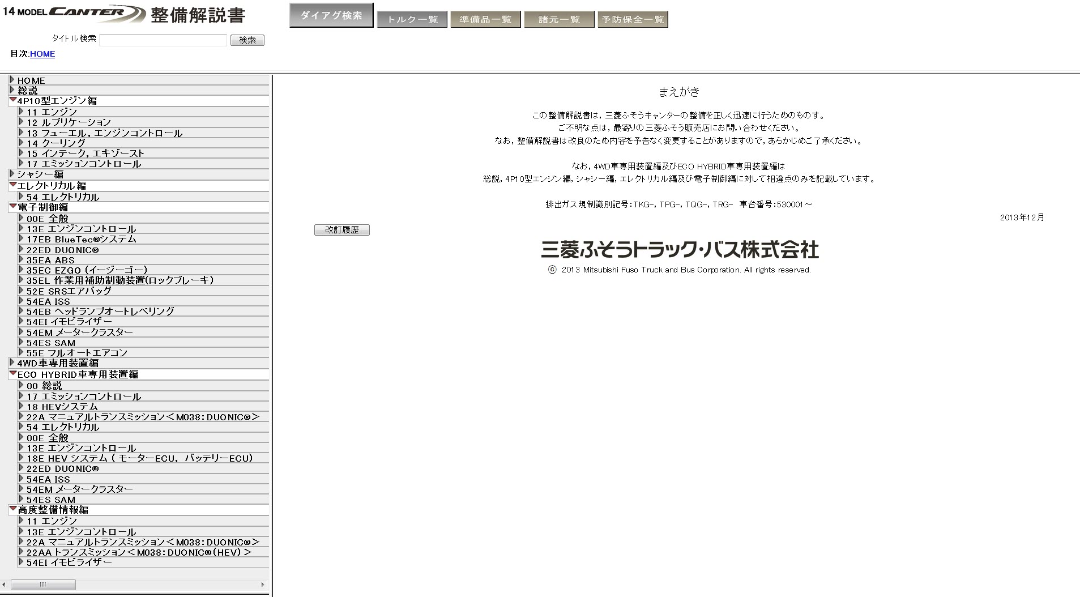This screenshot has height=597, width=1080.
Task: Select 18 HEVシステム tree item
Action: click(62, 407)
